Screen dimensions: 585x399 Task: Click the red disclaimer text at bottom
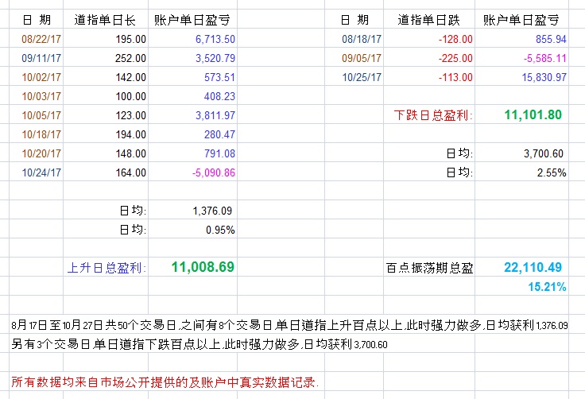[166, 382]
